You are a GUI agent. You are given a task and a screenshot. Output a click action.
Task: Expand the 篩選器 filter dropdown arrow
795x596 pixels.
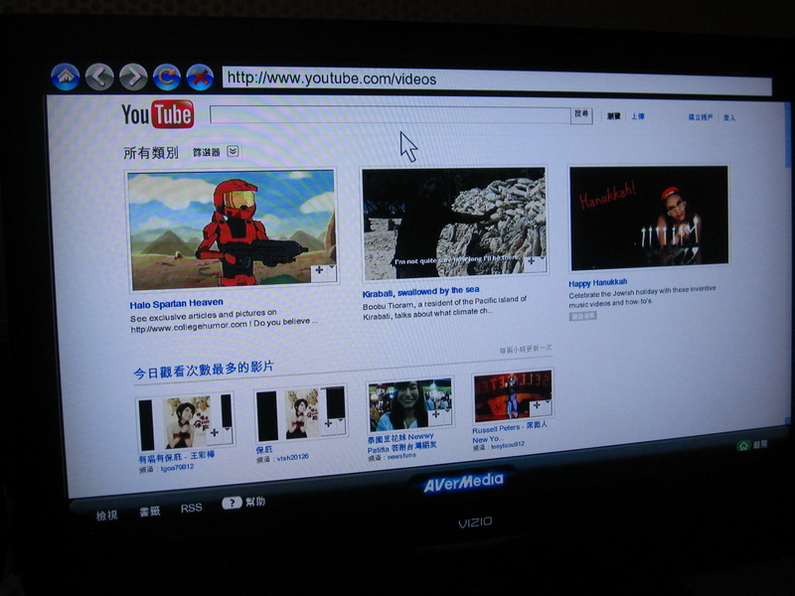(x=233, y=151)
